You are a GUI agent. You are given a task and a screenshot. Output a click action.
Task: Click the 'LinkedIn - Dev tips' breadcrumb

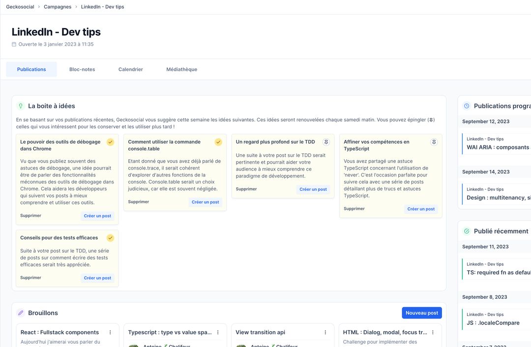tap(103, 7)
